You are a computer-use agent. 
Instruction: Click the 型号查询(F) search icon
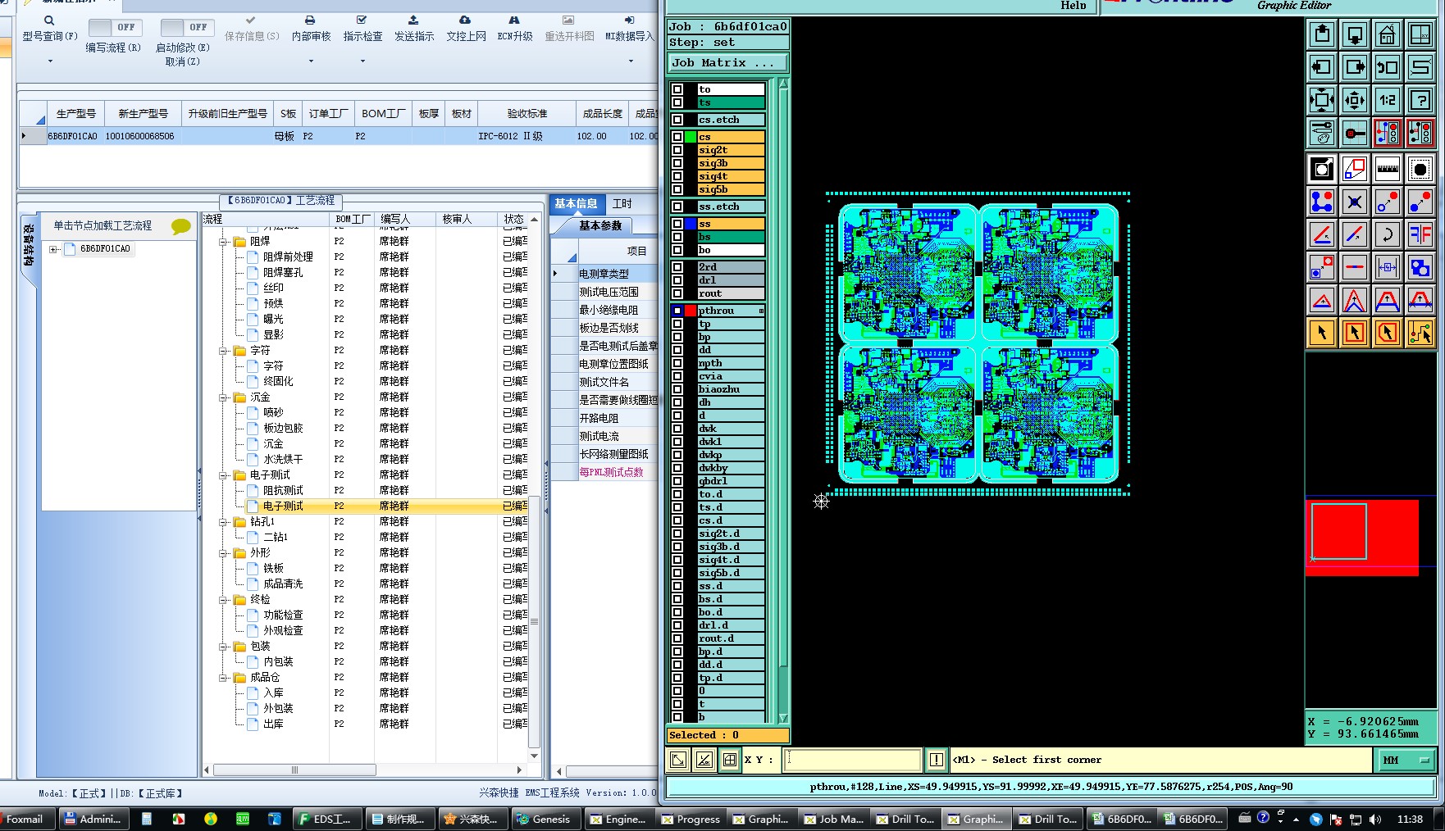tap(49, 20)
